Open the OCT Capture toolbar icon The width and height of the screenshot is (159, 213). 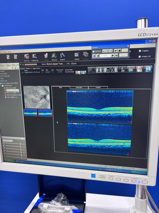[27, 56]
